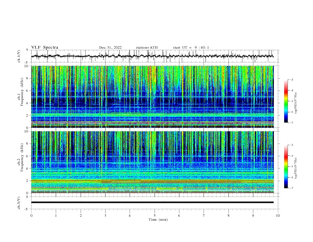This screenshot has height=242, width=313.
Task: Click the time axis end tick label "10"
Action: pyautogui.click(x=278, y=216)
